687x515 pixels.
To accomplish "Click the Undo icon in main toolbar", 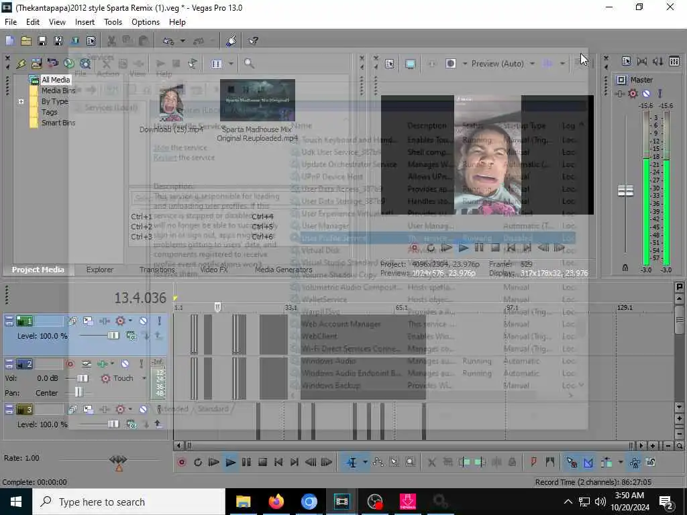I will (168, 41).
